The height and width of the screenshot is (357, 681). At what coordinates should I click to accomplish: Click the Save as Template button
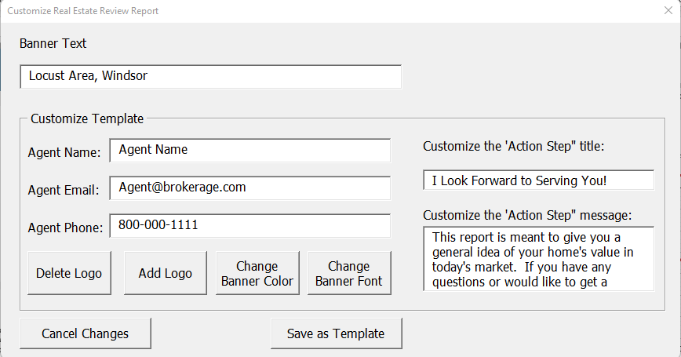pyautogui.click(x=336, y=333)
